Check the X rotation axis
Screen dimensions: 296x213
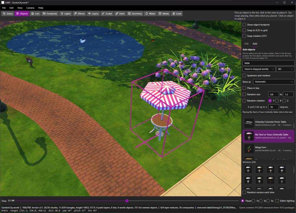tap(277, 101)
